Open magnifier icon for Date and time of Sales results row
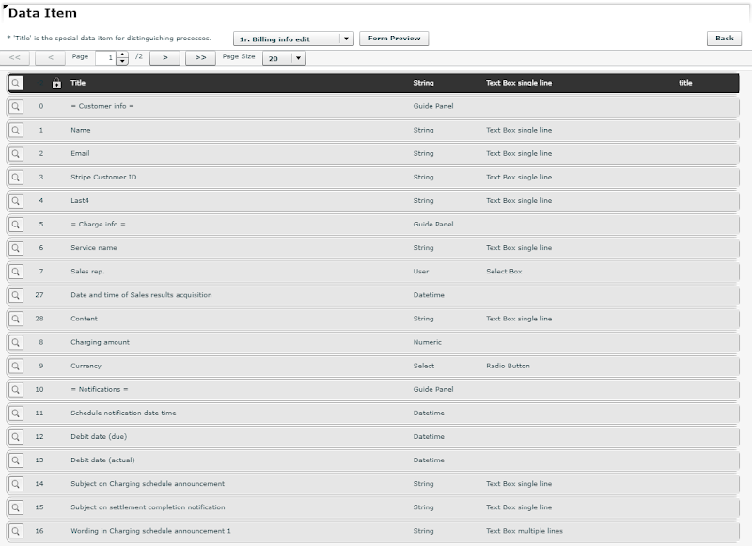Image resolution: width=752 pixels, height=546 pixels. (16, 295)
